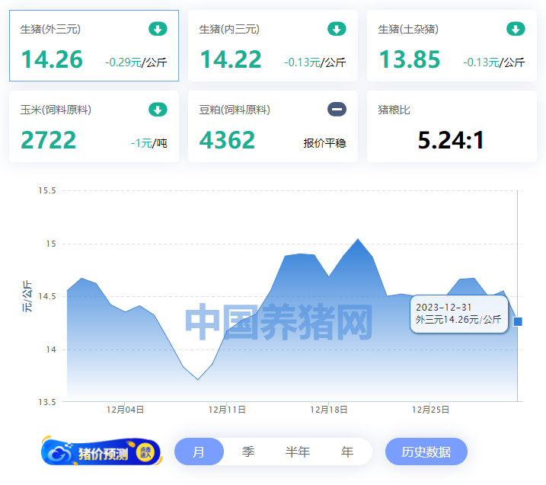
Task: Switch chart range to 半年
Action: tap(298, 451)
